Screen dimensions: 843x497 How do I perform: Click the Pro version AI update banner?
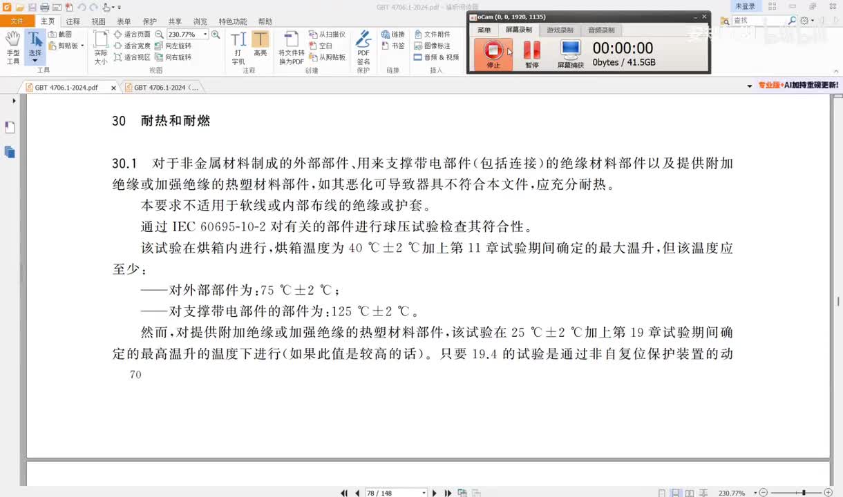coord(799,86)
